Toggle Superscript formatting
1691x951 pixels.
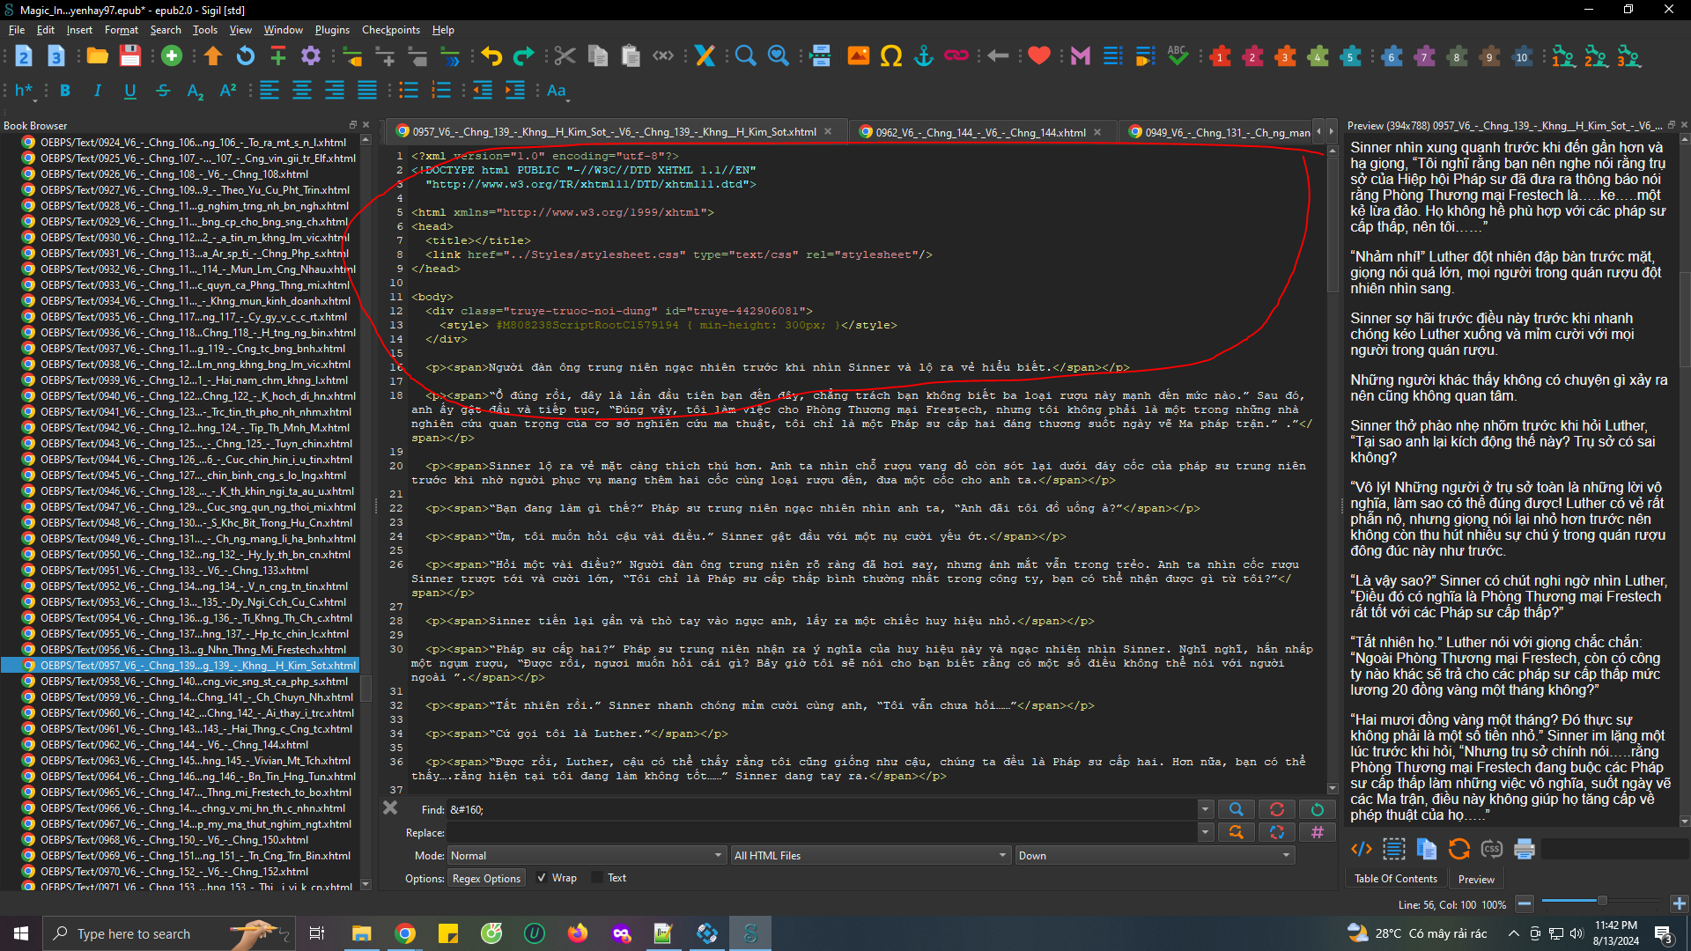(x=228, y=91)
